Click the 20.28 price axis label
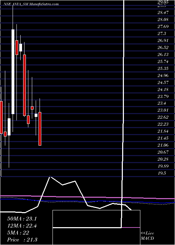This screenshot has width=175, height=245. [163, 159]
